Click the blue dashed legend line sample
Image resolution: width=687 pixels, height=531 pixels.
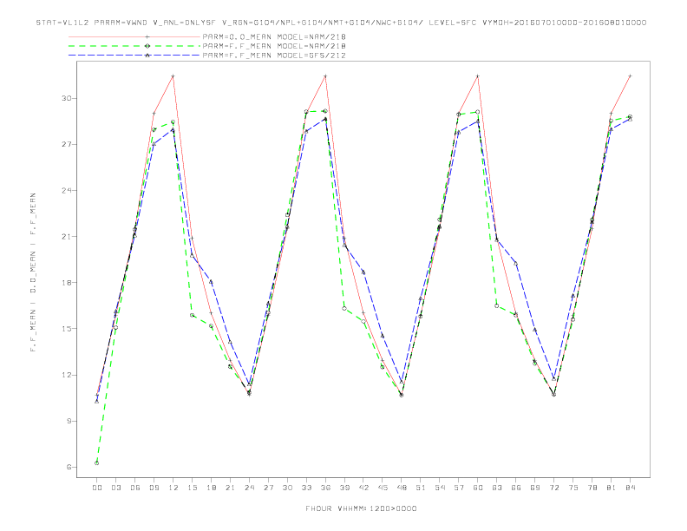[134, 56]
